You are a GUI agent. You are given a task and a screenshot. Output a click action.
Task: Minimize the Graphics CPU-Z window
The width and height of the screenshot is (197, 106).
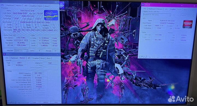click(182, 6)
